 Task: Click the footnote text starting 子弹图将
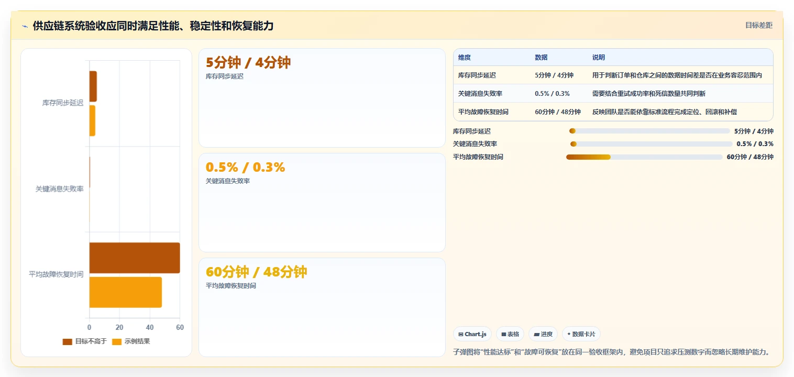click(x=612, y=352)
